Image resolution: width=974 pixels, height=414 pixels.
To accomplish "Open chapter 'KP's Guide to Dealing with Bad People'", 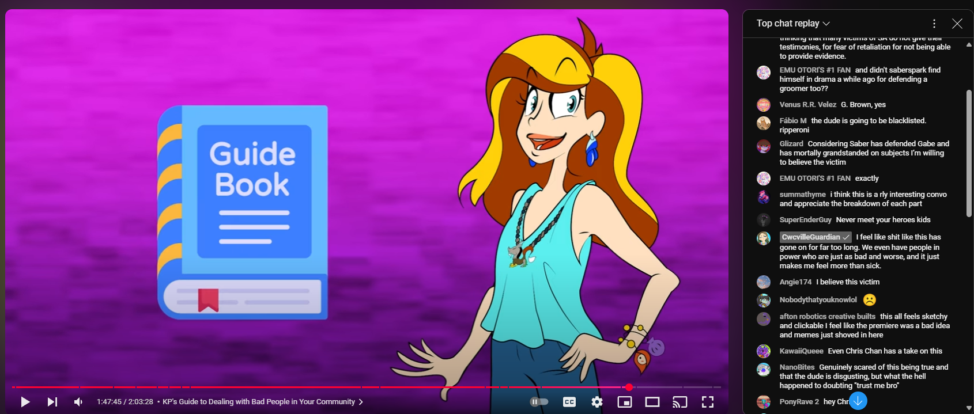I will (x=263, y=402).
